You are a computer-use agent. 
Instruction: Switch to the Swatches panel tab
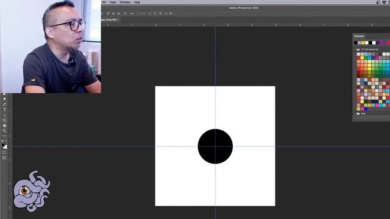(359, 36)
